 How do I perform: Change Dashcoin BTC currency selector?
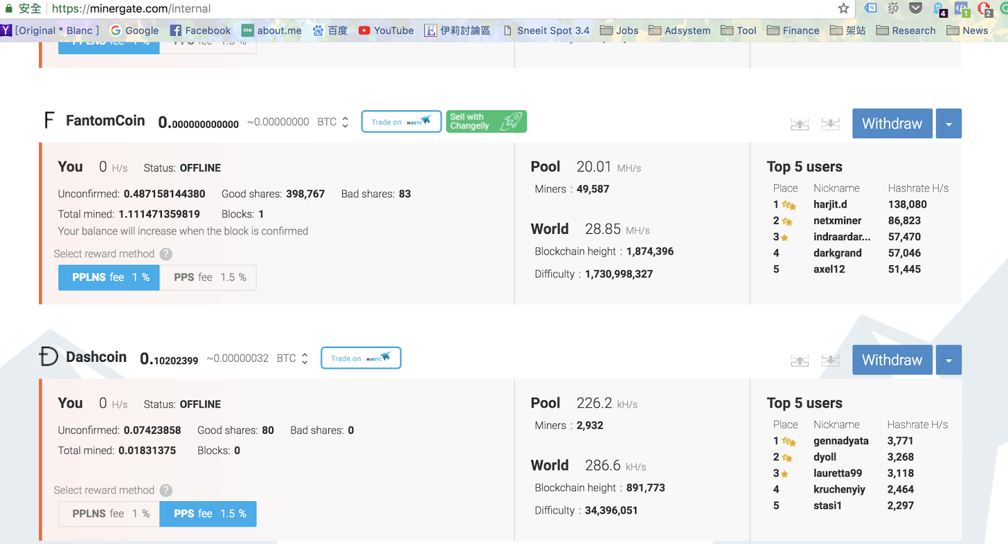(x=293, y=359)
